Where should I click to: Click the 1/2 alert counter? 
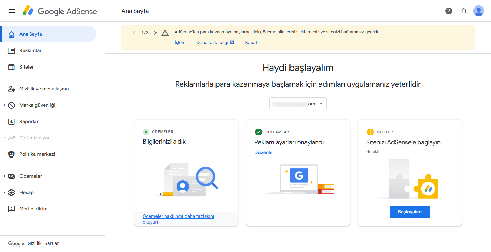pyautogui.click(x=145, y=33)
